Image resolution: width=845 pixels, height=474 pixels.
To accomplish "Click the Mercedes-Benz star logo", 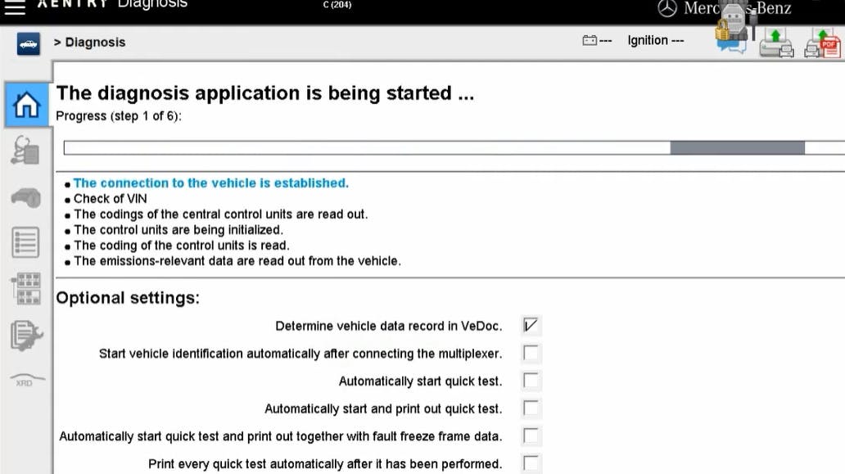I will (x=667, y=8).
